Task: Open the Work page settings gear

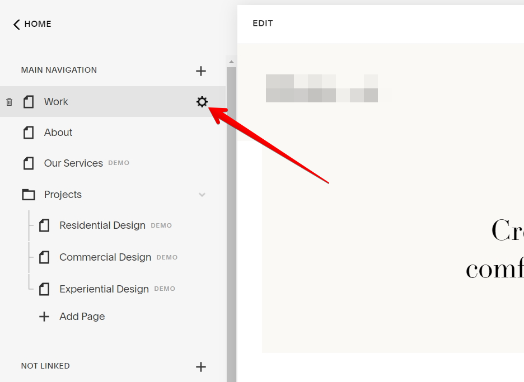Action: point(202,102)
